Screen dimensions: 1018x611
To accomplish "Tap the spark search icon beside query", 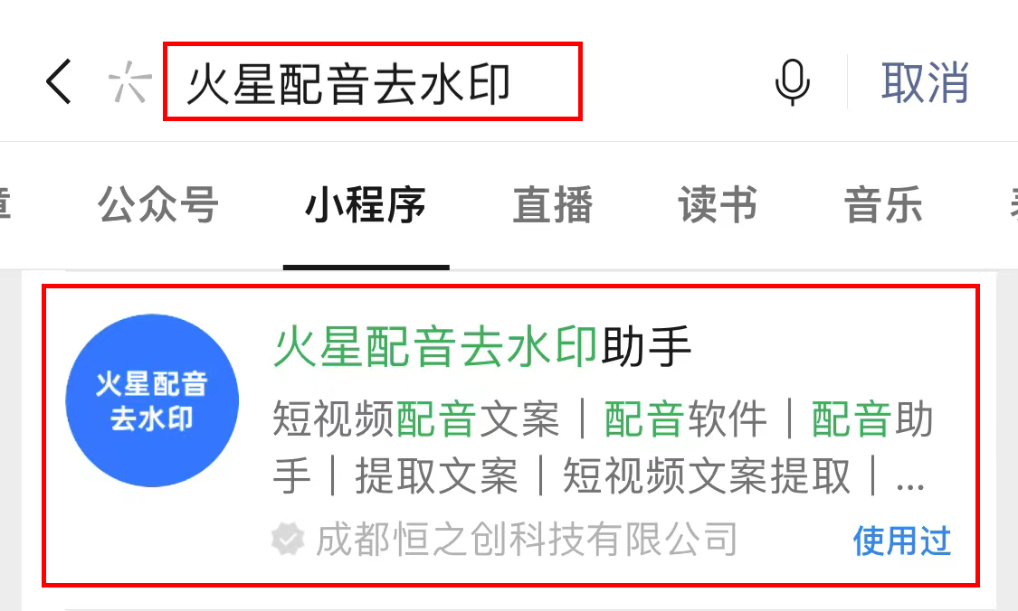I will click(x=129, y=82).
